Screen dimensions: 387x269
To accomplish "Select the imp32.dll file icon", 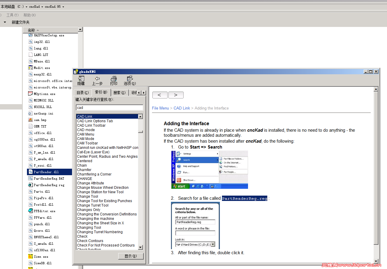I will (31, 42).
